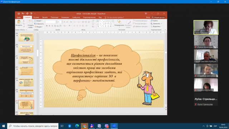Toggle Italic (К) formatting
This screenshot has height=129, width=229.
49,26
